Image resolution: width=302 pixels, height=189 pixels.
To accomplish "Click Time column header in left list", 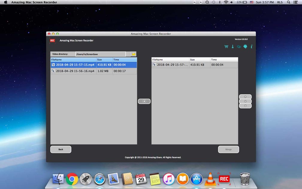I will pyautogui.click(x=125, y=60).
